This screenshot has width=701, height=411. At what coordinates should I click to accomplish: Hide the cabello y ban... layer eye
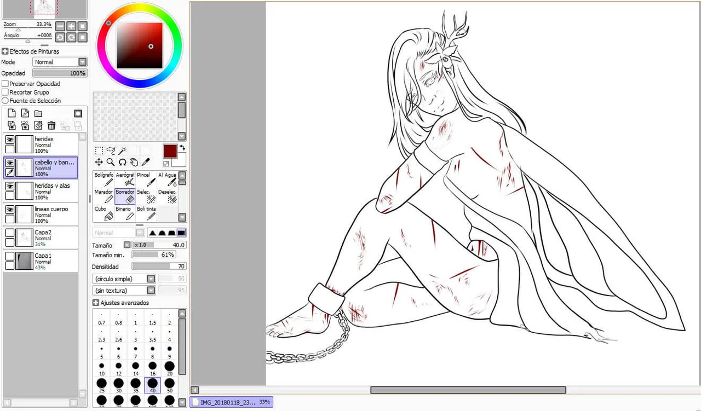pyautogui.click(x=10, y=163)
